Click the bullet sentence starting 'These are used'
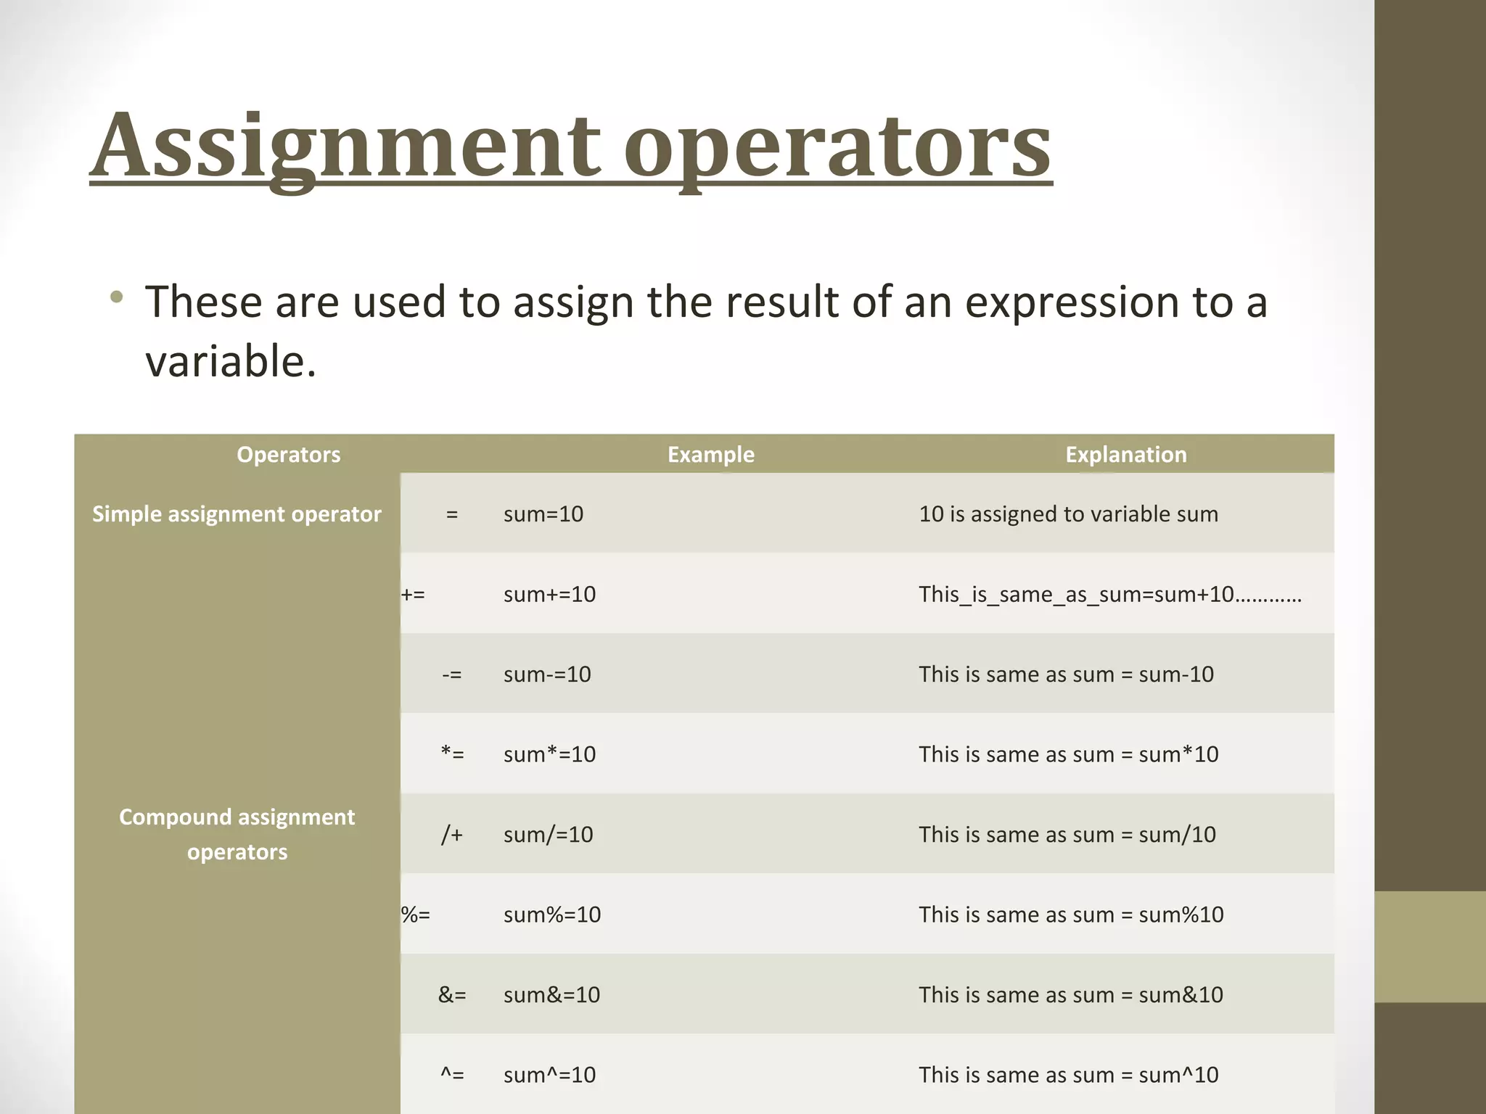Screen dimensions: 1486x1114 (706, 331)
